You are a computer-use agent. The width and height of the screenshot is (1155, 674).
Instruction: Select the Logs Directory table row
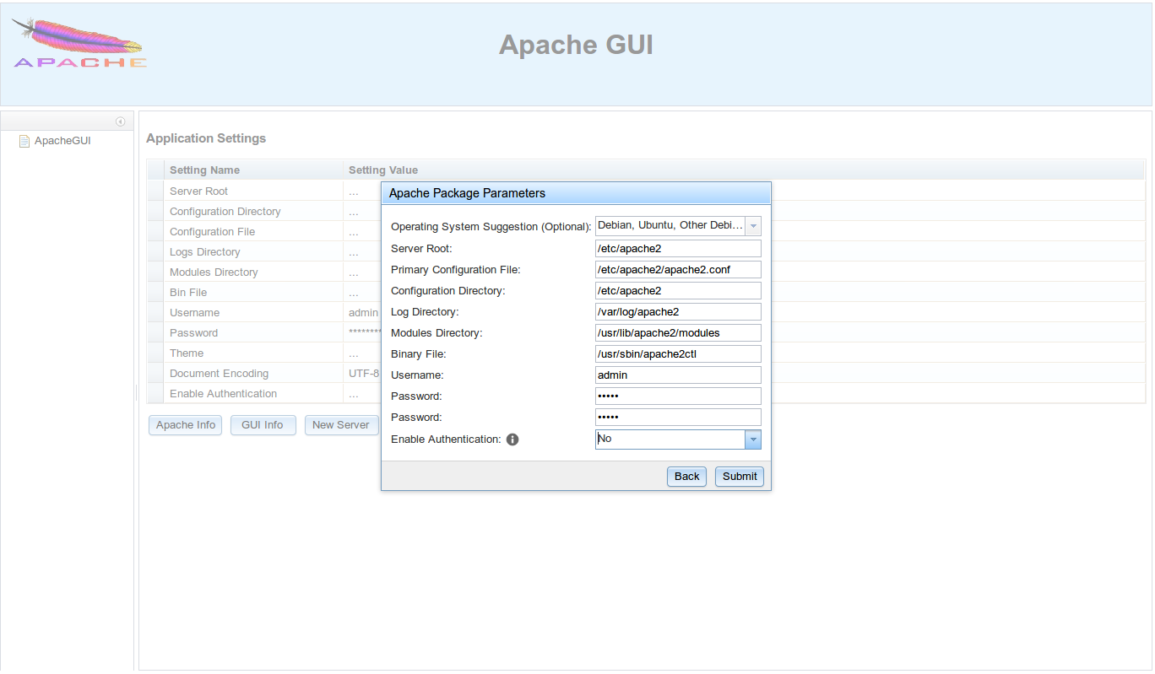[646, 252]
